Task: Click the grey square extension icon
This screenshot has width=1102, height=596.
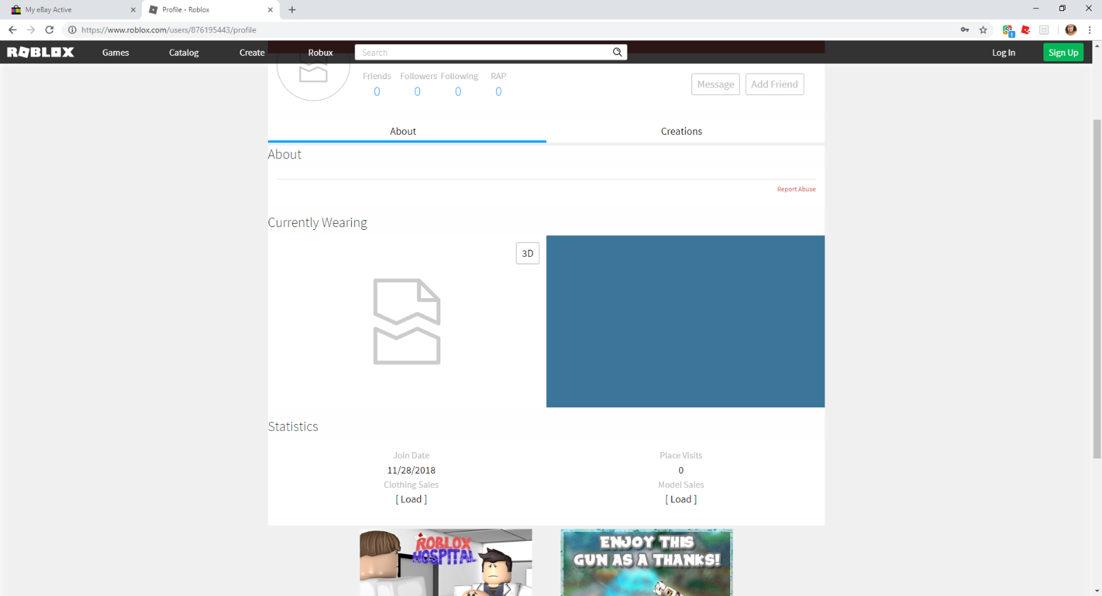Action: 1044,30
